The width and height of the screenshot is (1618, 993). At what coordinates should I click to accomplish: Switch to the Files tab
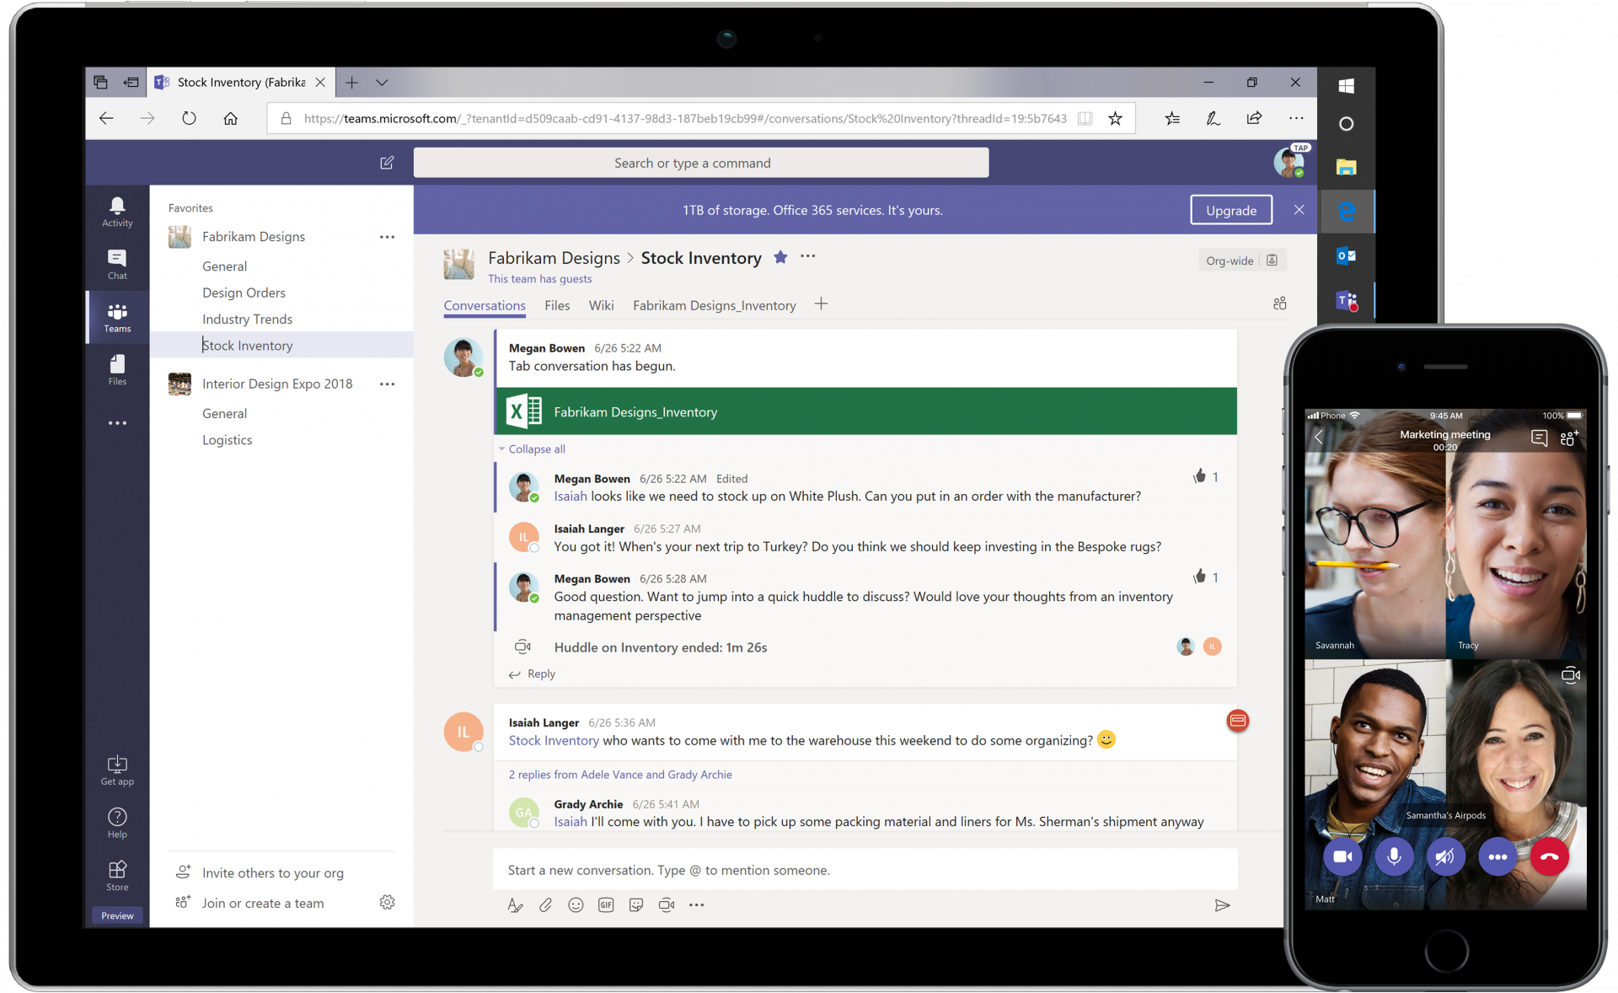(x=556, y=305)
